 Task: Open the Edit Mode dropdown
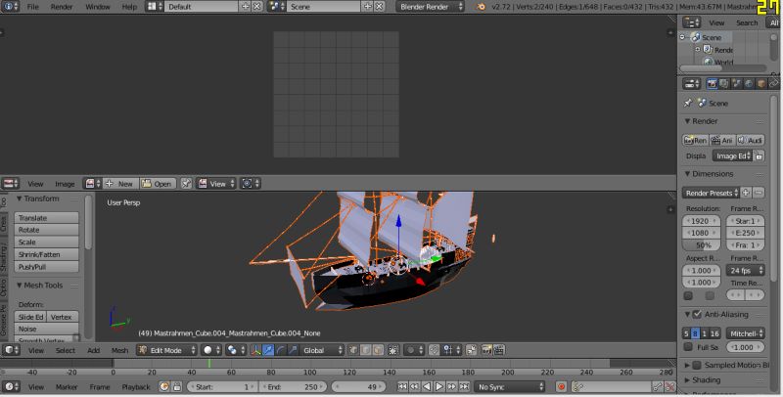(x=167, y=350)
